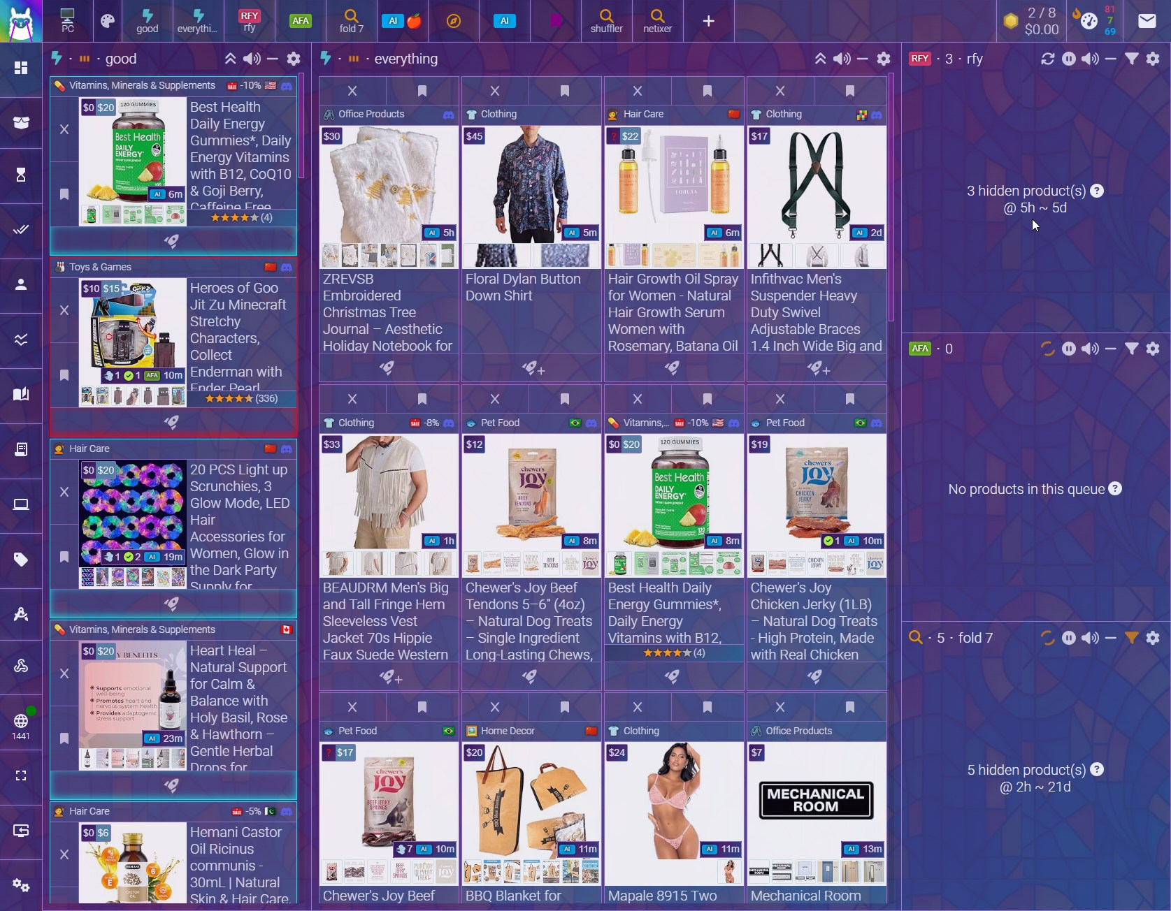Minimize the AFA queue panel
1171x911 pixels.
tap(1111, 349)
